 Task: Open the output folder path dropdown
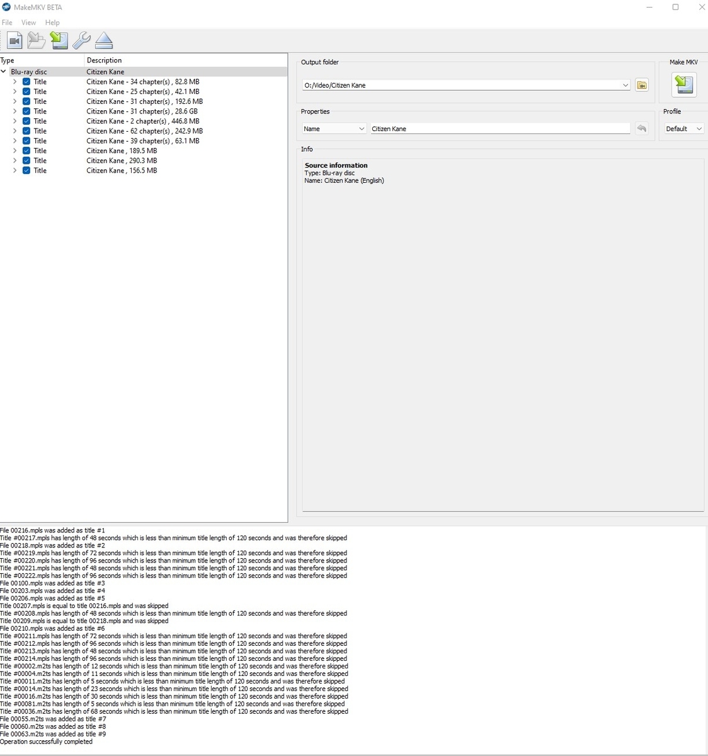[625, 85]
